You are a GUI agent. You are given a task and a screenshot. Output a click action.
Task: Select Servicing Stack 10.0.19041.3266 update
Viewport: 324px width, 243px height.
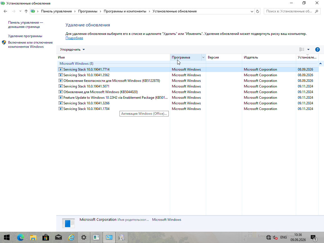click(188, 103)
